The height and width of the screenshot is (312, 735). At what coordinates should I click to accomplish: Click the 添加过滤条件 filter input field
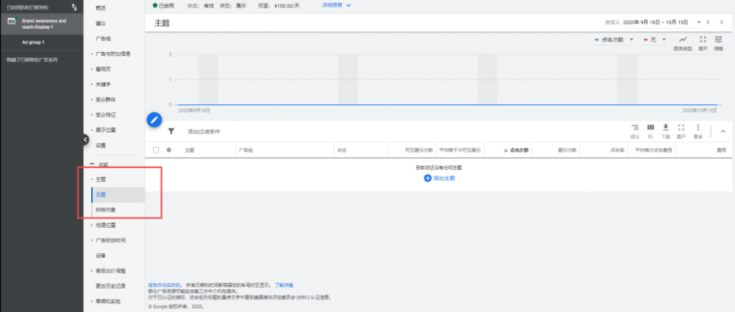204,131
